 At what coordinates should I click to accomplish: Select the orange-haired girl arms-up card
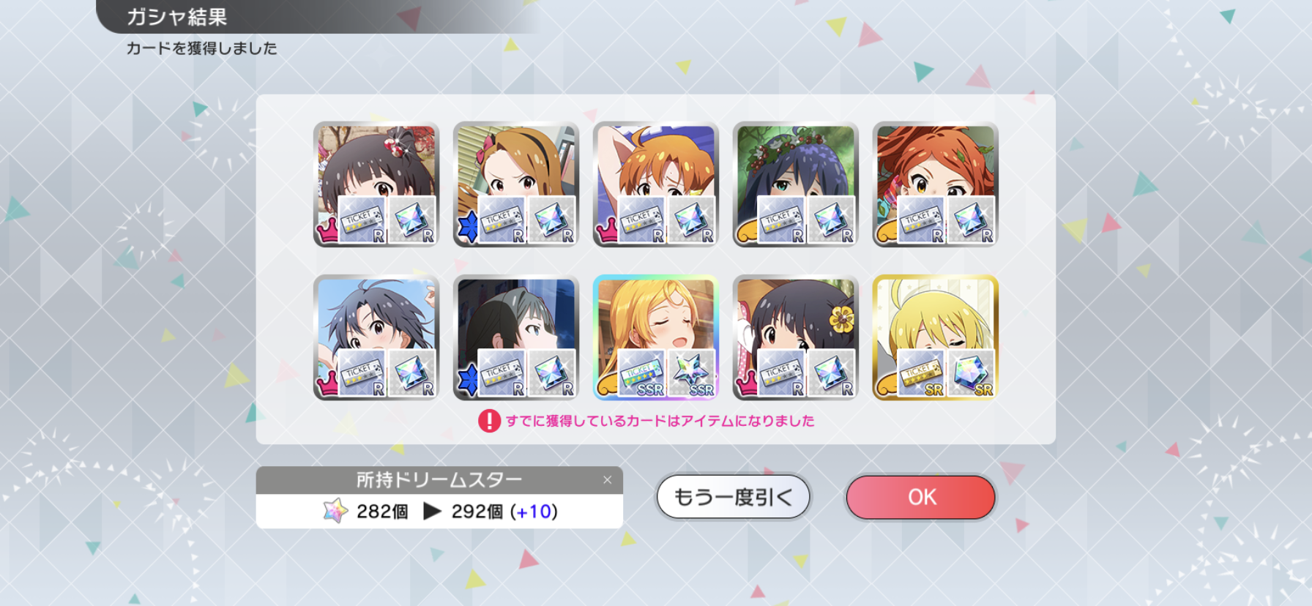pyautogui.click(x=655, y=184)
